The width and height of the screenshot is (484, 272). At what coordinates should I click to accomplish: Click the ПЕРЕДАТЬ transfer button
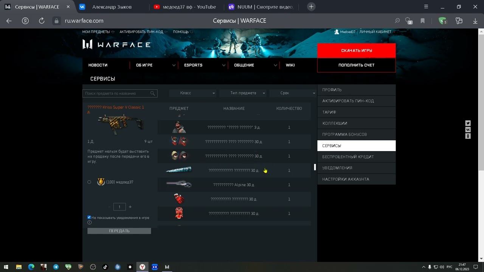click(x=119, y=231)
